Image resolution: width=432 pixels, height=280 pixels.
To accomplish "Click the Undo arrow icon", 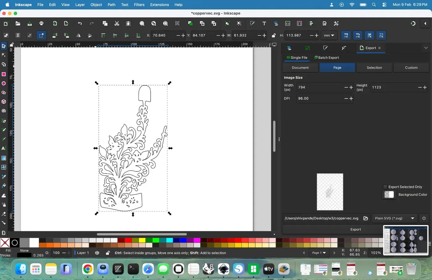I will pos(80,23).
